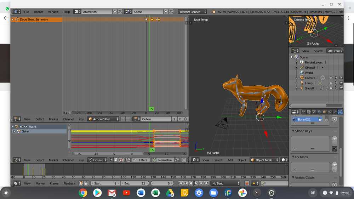Open the mesh data properties tab icon
Viewport: 354px width, 199px height.
click(340, 112)
